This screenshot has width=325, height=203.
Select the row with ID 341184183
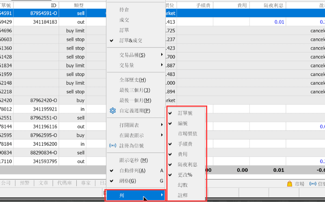click(45, 22)
